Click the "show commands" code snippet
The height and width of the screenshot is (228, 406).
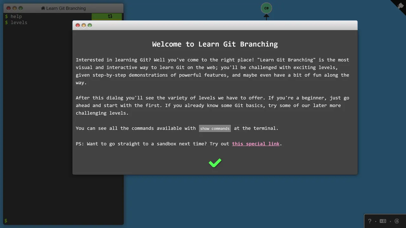[215, 128]
